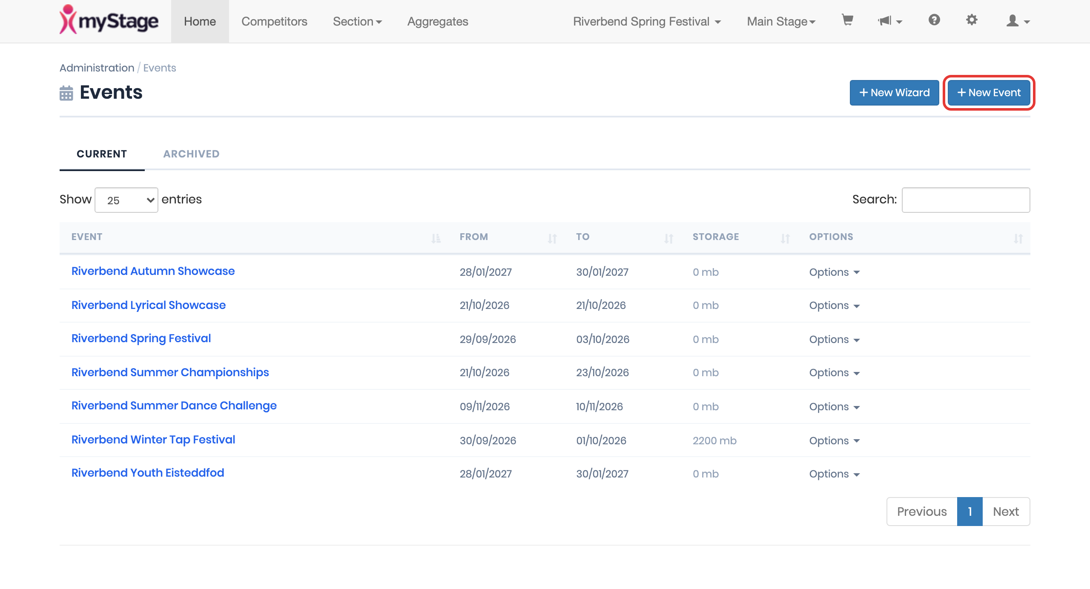Focus the Search input field
The image size is (1090, 589).
[966, 200]
